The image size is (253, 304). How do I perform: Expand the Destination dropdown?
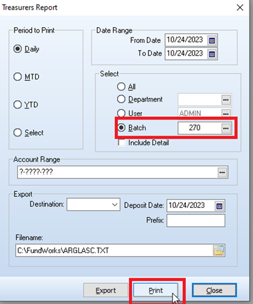click(x=114, y=205)
